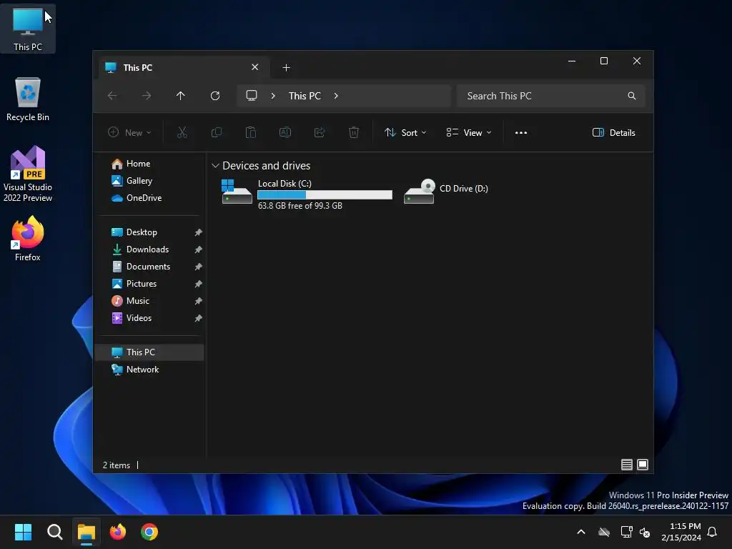Viewport: 732px width, 549px height.
Task: Click the Share icon in toolbar
Action: click(320, 132)
